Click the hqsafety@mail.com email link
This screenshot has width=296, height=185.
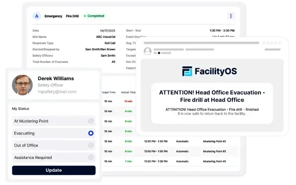click(x=57, y=92)
